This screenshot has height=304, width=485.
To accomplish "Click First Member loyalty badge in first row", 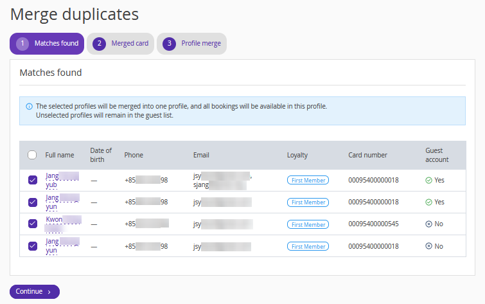I will 308,181.
